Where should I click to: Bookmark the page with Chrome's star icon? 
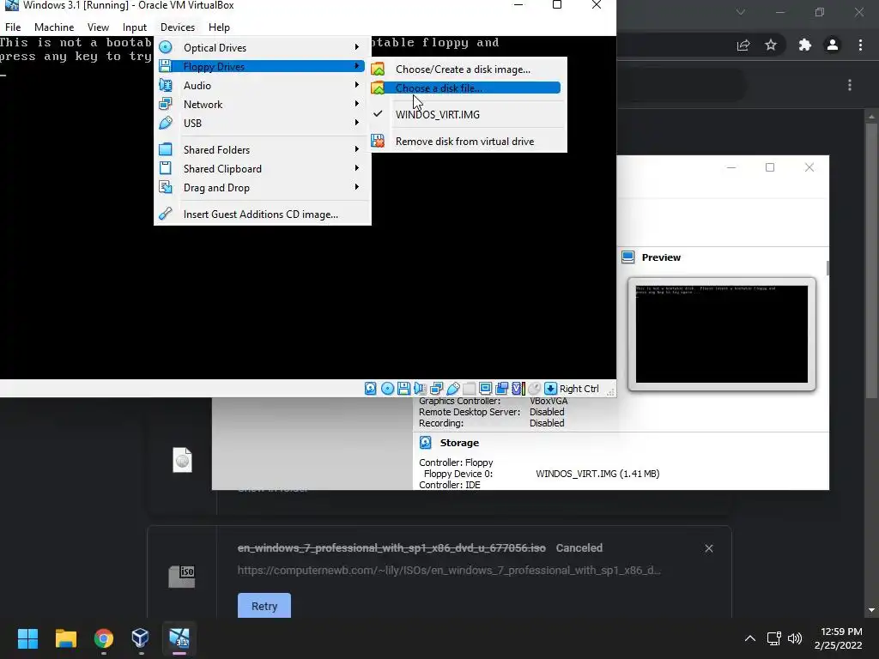click(771, 45)
